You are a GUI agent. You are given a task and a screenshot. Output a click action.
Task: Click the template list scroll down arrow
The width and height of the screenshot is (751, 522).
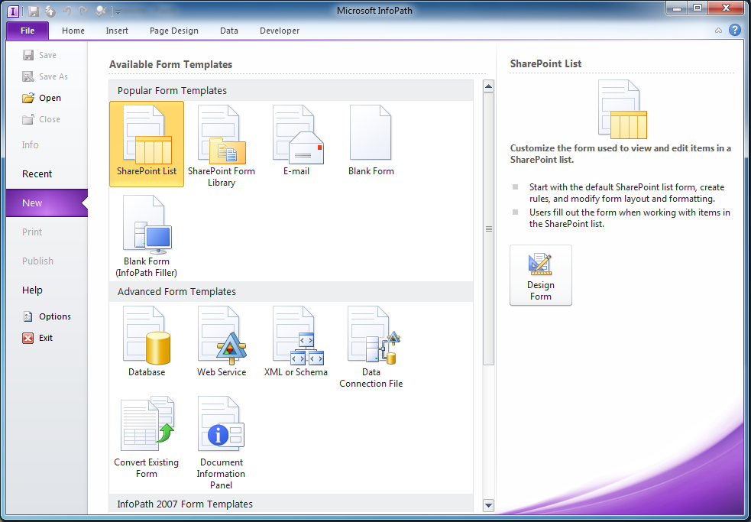(488, 504)
